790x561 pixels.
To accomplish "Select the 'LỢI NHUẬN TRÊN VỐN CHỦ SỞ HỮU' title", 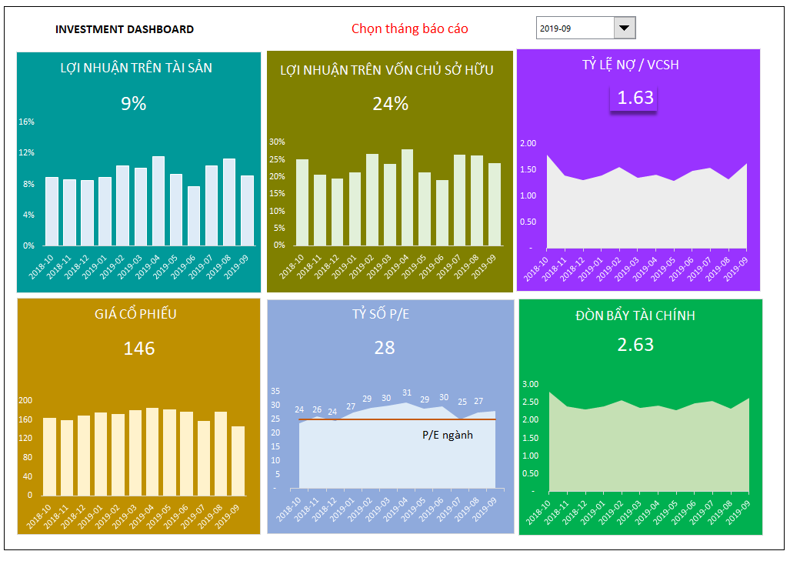I will click(386, 69).
